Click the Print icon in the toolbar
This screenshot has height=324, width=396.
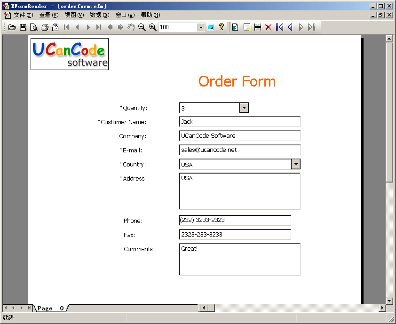point(45,27)
